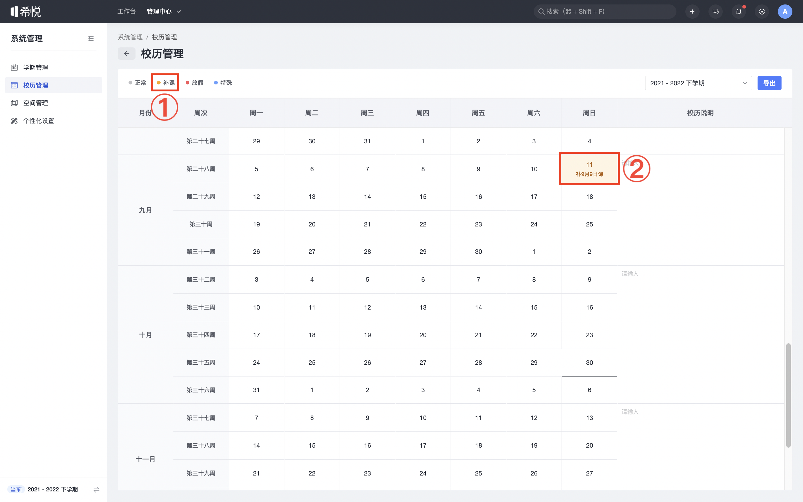Click the 周次 column header

click(201, 113)
